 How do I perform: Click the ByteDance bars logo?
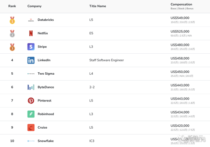[x=31, y=87]
